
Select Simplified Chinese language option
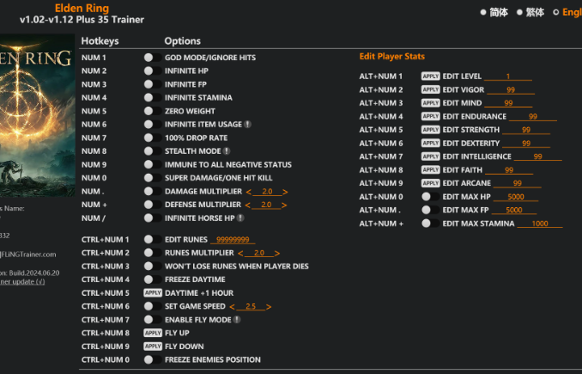pos(494,12)
